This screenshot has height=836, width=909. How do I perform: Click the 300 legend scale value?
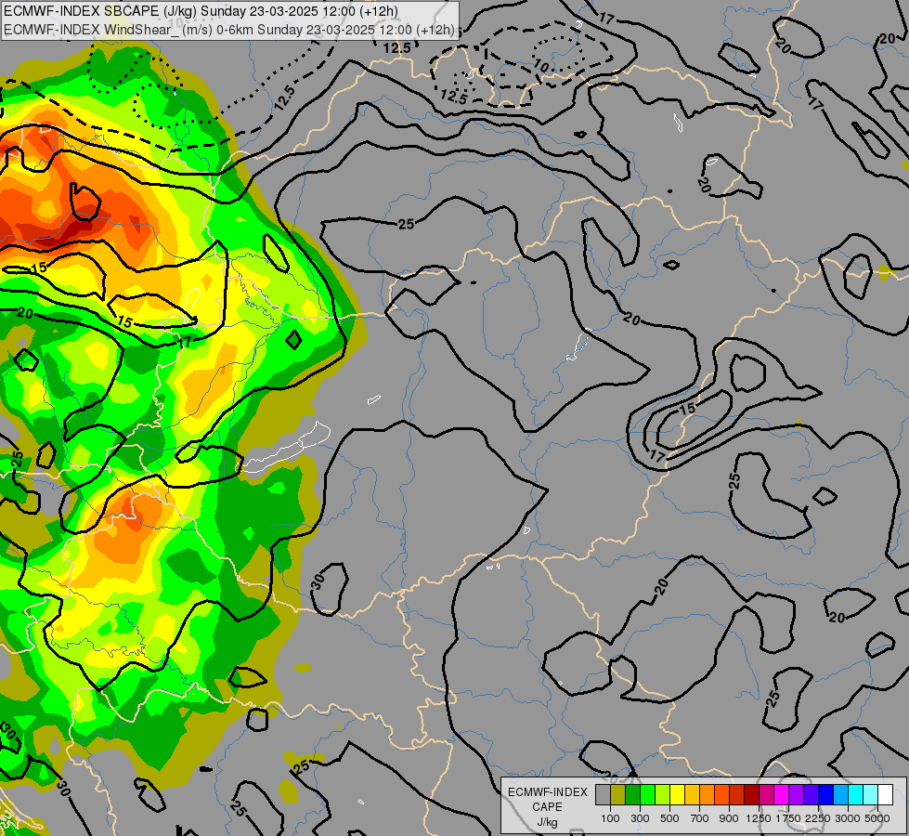(x=640, y=818)
